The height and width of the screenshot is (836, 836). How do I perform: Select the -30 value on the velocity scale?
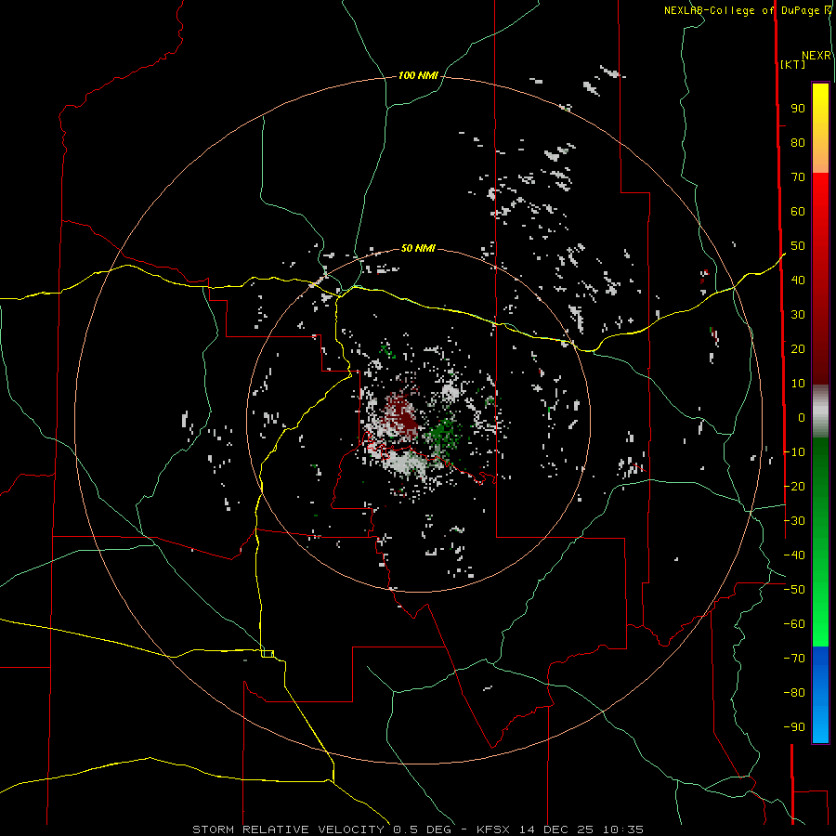[794, 521]
